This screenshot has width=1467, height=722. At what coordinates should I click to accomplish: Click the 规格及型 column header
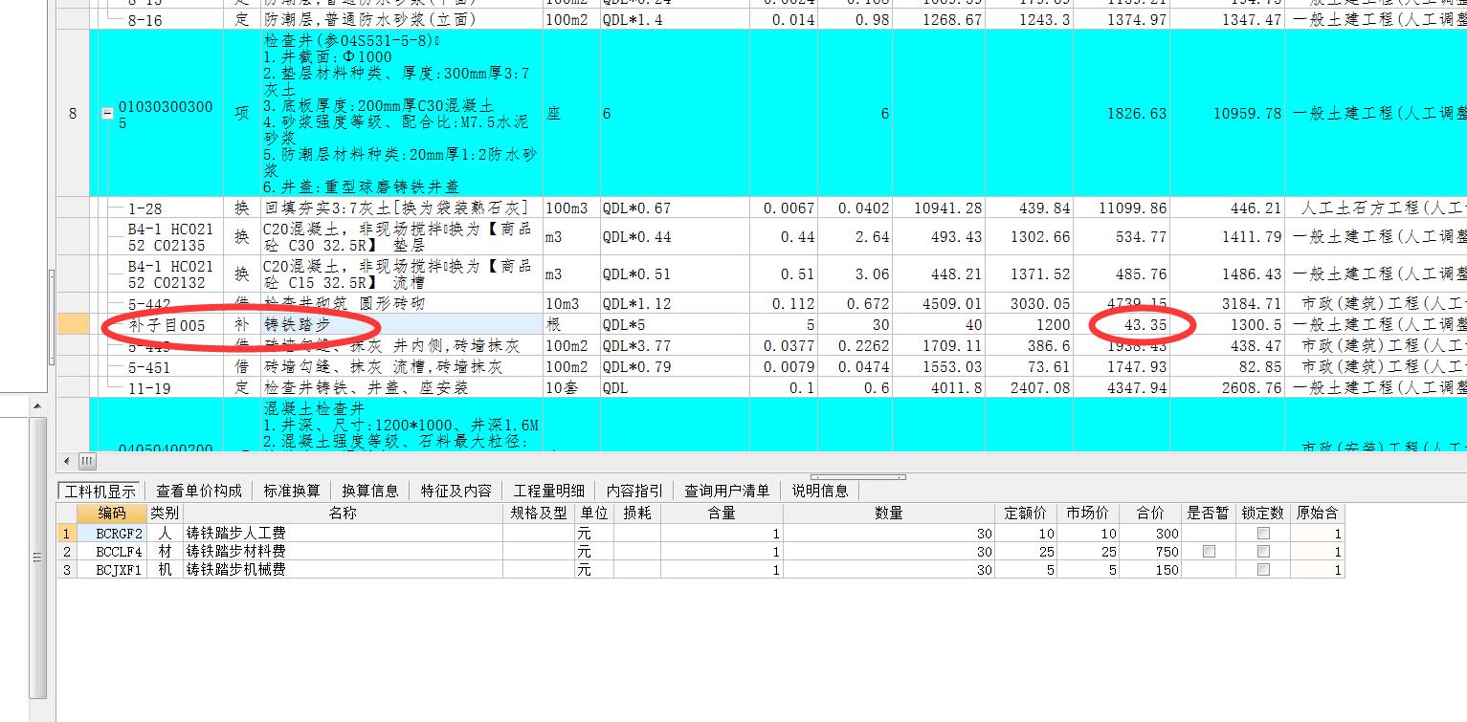point(538,514)
